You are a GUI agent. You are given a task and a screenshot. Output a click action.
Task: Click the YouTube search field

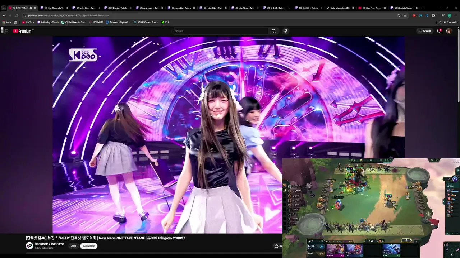coord(220,31)
